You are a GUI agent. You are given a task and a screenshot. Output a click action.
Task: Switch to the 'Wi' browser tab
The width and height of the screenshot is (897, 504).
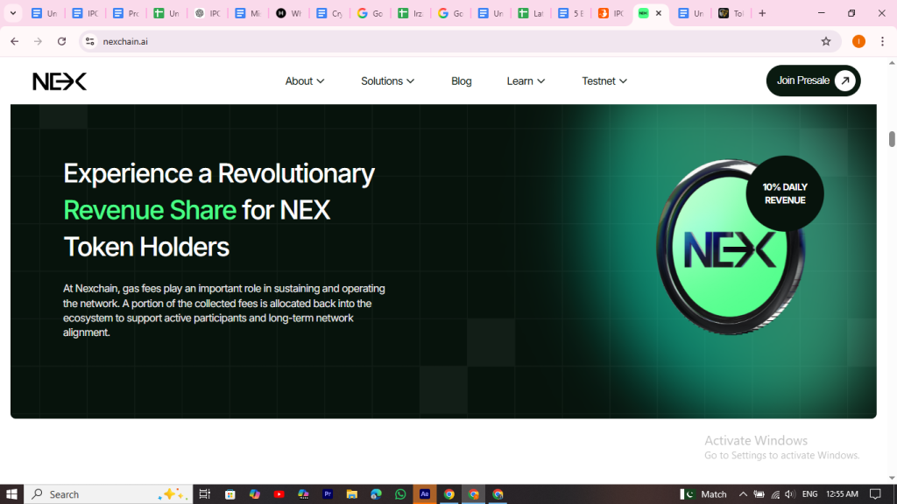click(289, 13)
